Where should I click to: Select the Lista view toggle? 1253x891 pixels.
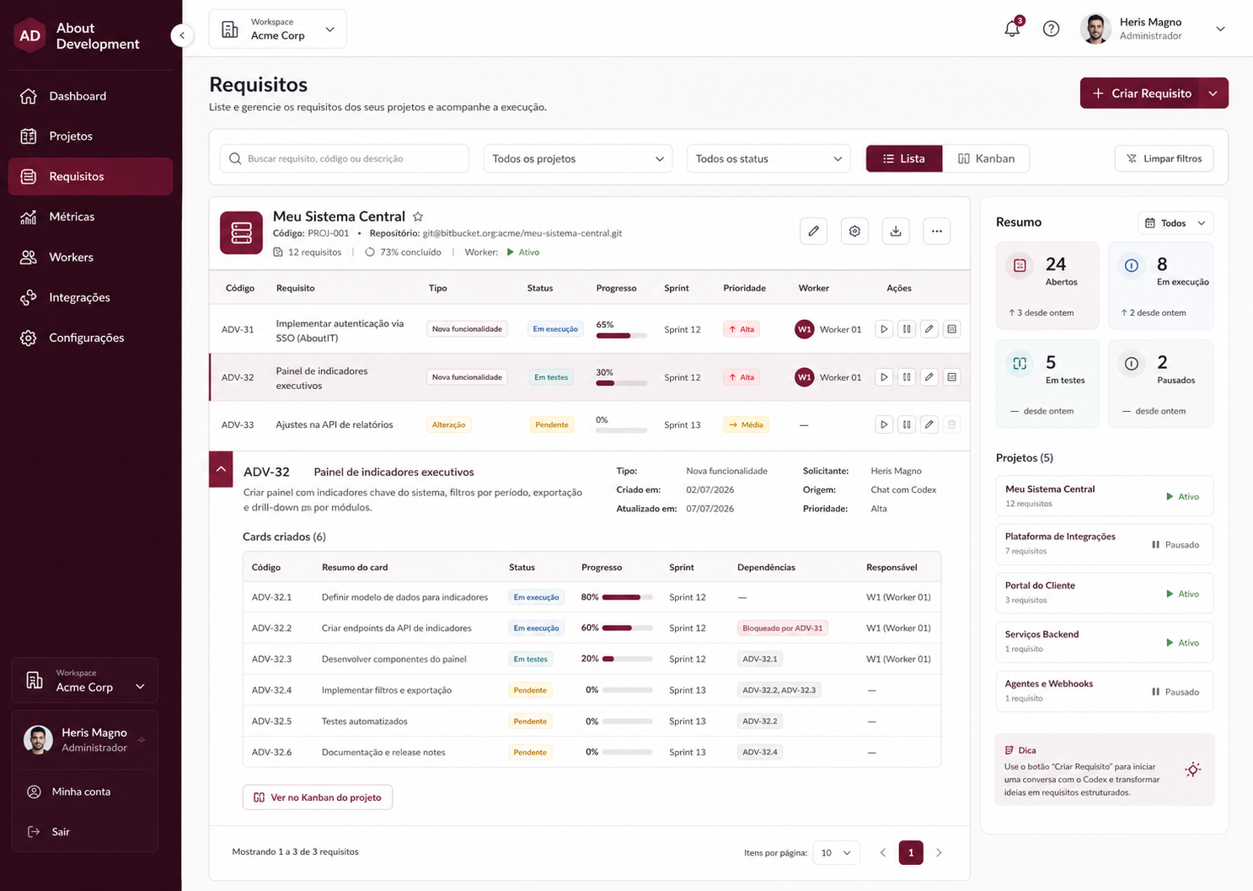tap(904, 158)
